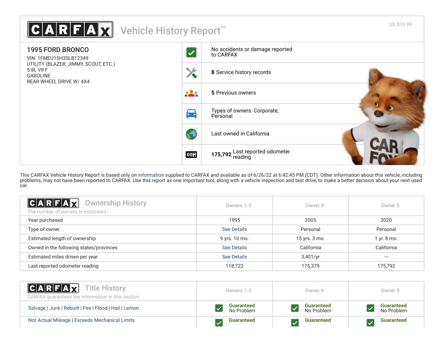Open the Flood title link
Image resolution: width=444 pixels, height=343 pixels.
click(101, 308)
